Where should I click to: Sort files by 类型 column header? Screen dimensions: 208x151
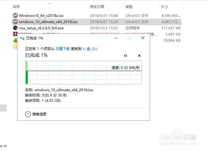pyautogui.click(x=129, y=7)
